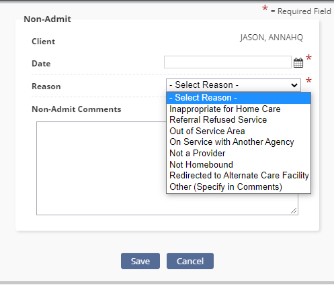
Task: Click the Date input field
Action: pos(228,62)
